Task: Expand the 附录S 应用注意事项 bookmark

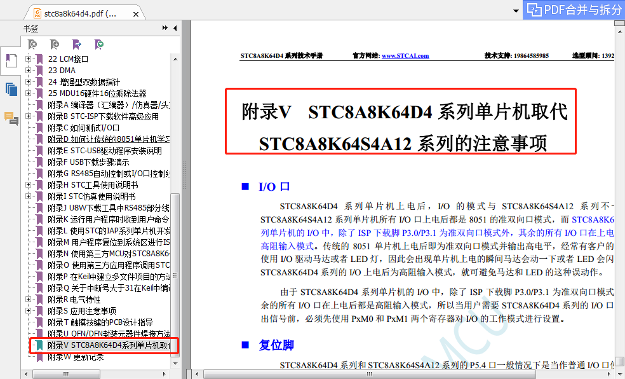Action: pyautogui.click(x=28, y=311)
